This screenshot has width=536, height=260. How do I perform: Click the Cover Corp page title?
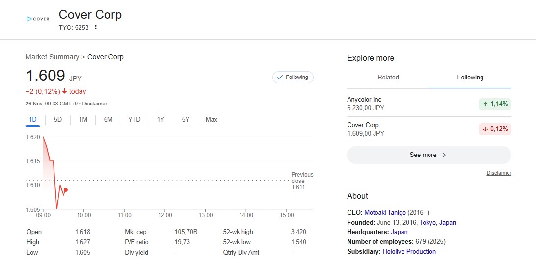pos(90,15)
